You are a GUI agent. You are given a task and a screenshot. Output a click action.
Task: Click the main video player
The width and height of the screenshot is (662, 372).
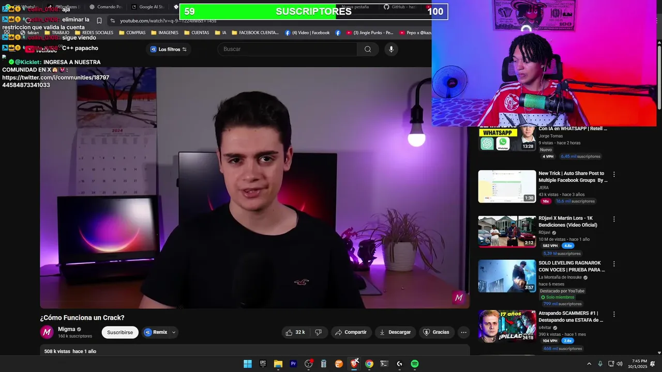[x=255, y=188]
